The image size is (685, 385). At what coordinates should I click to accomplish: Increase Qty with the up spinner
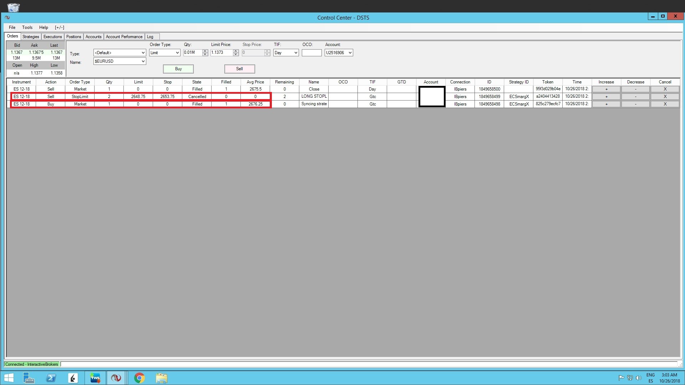tap(205, 51)
